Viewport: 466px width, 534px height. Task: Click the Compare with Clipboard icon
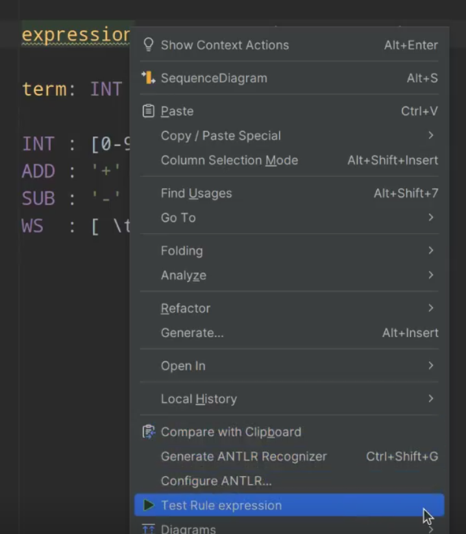(149, 432)
